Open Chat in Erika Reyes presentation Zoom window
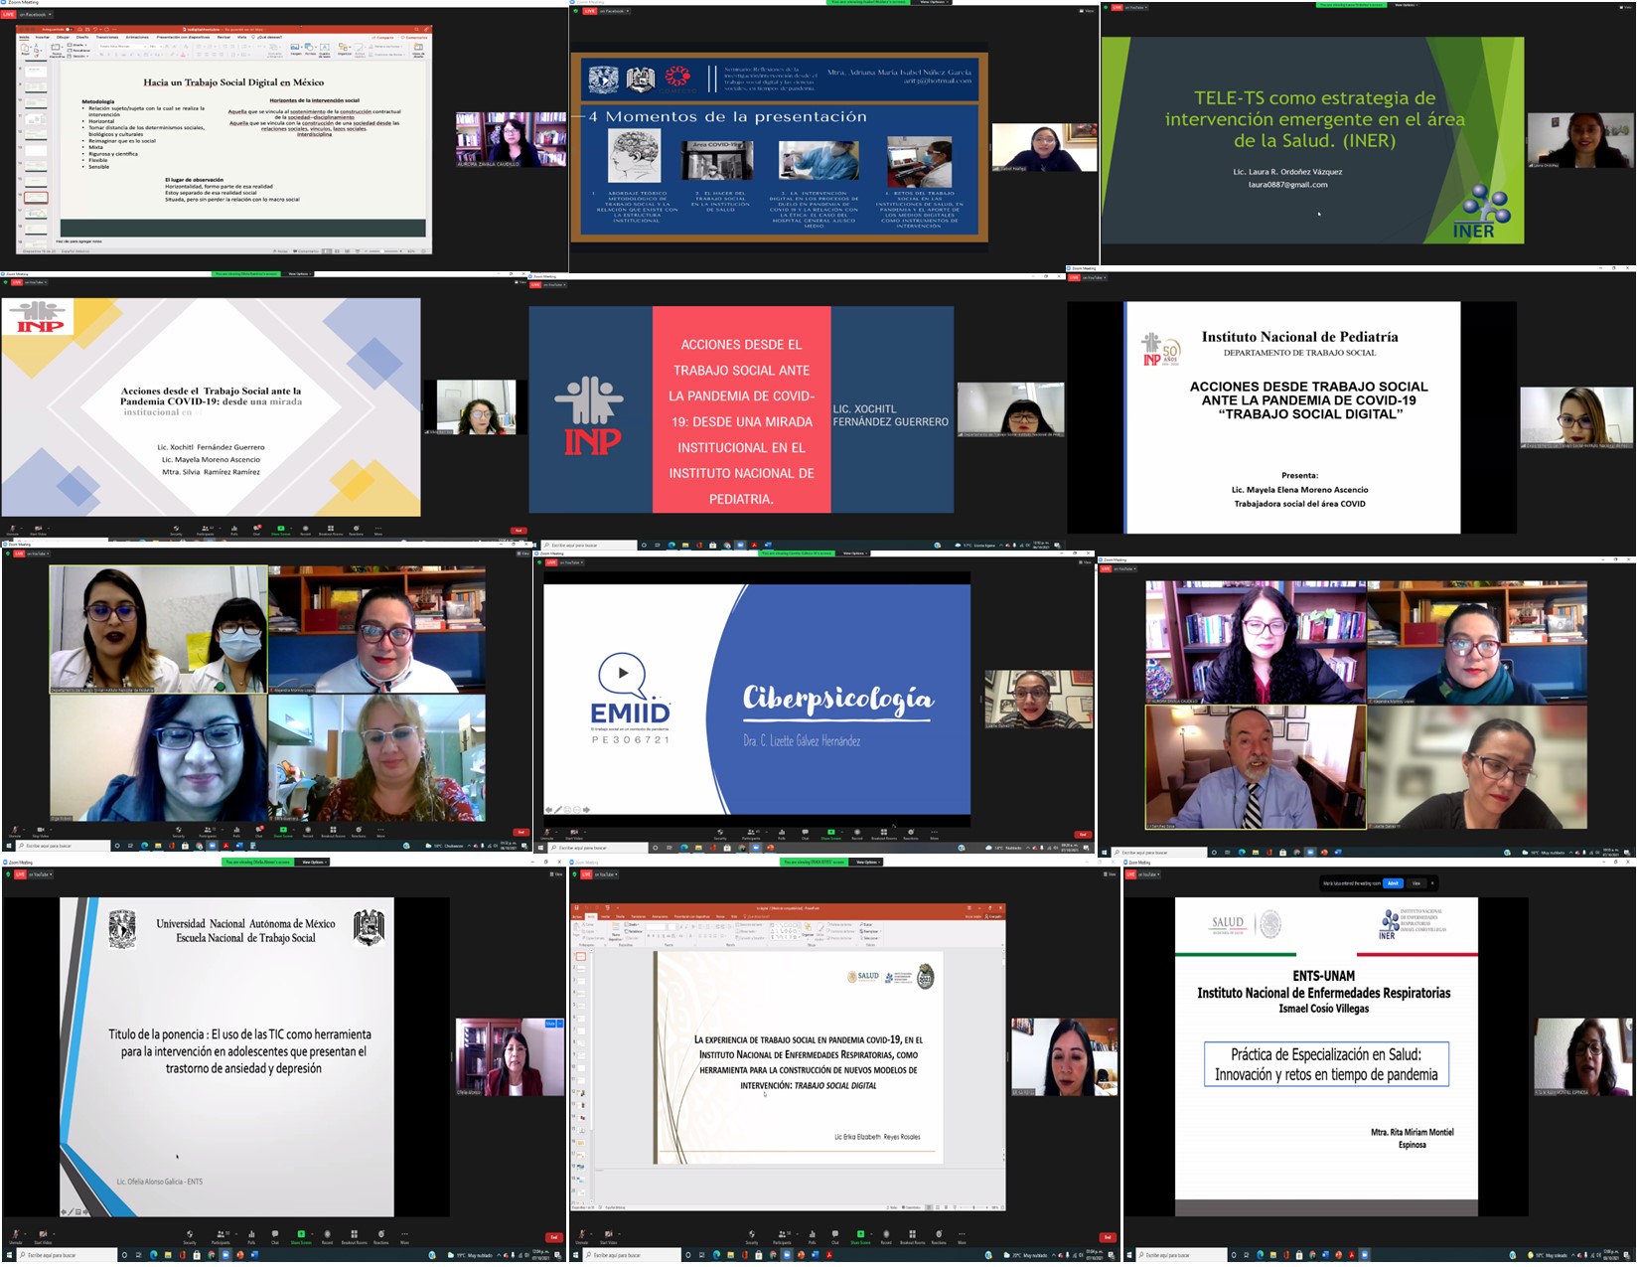Viewport: 1639px width, 1267px height. pyautogui.click(x=835, y=1237)
